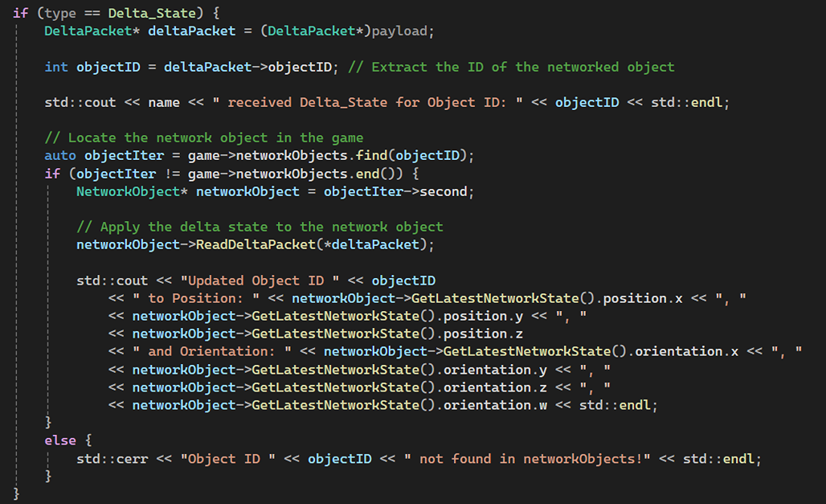Click the 'Apply the delta state' comment
Viewport: 826px width, 504px height.
[x=260, y=227]
